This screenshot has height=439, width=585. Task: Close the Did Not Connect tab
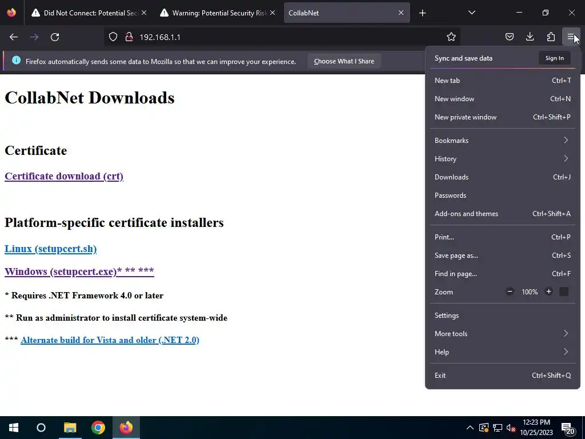pos(144,13)
